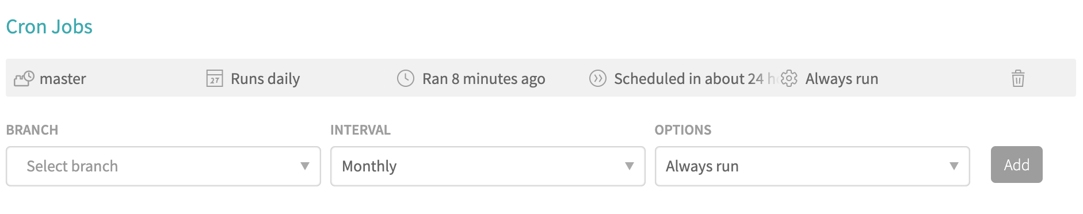The image size is (1083, 214).
Task: Click the BRANCH field label
Action: [x=32, y=130]
